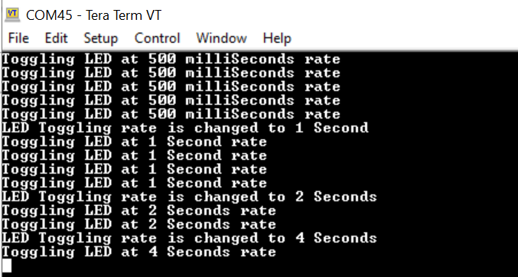This screenshot has height=277, width=518.
Task: Open the File menu
Action: pyautogui.click(x=18, y=38)
